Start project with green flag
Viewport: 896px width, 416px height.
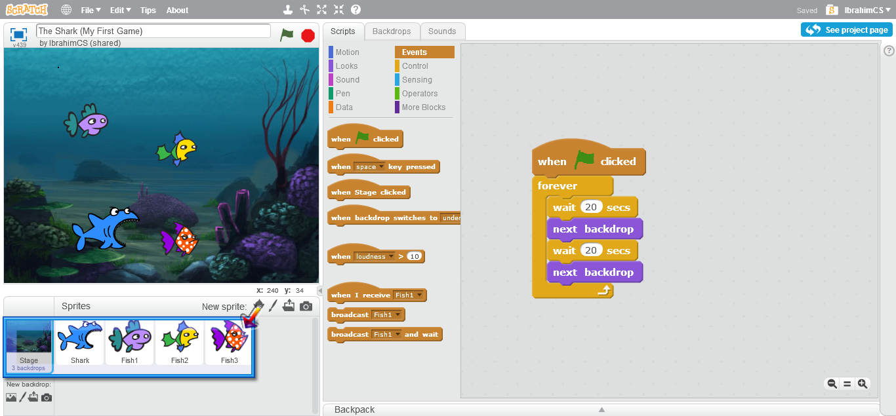click(x=287, y=35)
